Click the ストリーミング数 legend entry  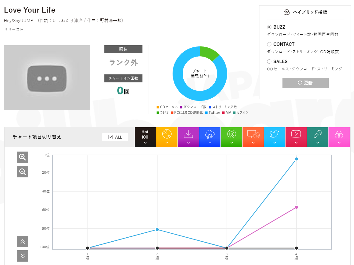(x=223, y=107)
